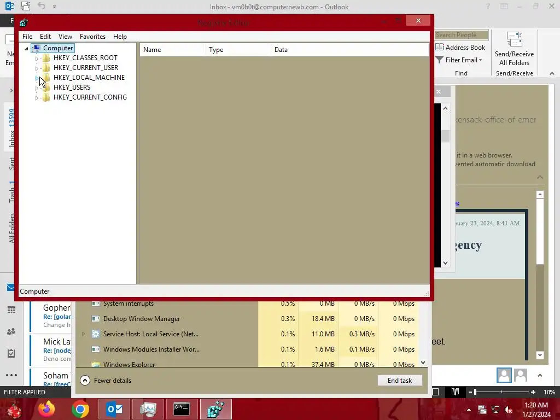560x420 pixels.
Task: Collapse the Outlook people pane chevron
Action: [x=540, y=375]
